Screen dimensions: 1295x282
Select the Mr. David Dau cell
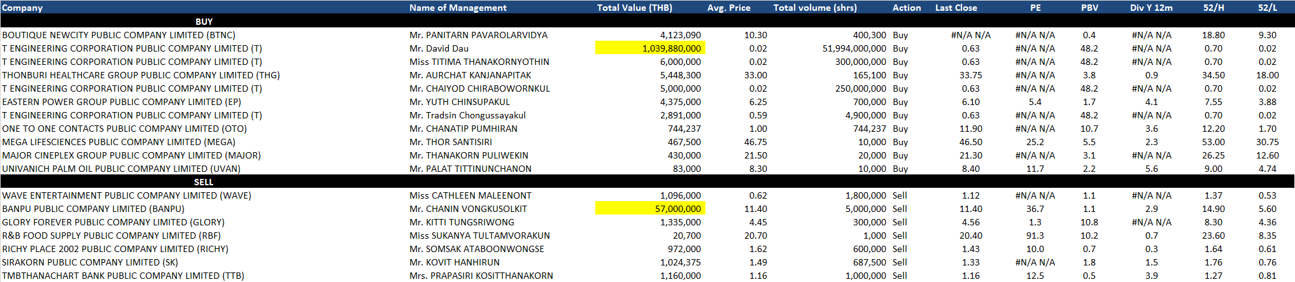pos(439,48)
